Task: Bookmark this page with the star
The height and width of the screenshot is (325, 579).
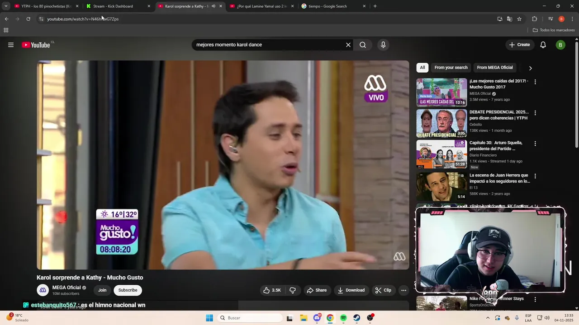Action: point(519,19)
